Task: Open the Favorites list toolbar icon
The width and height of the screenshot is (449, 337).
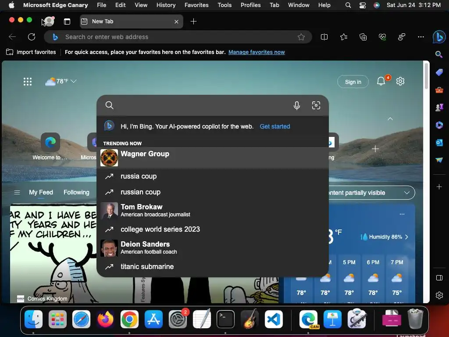Action: click(x=344, y=37)
